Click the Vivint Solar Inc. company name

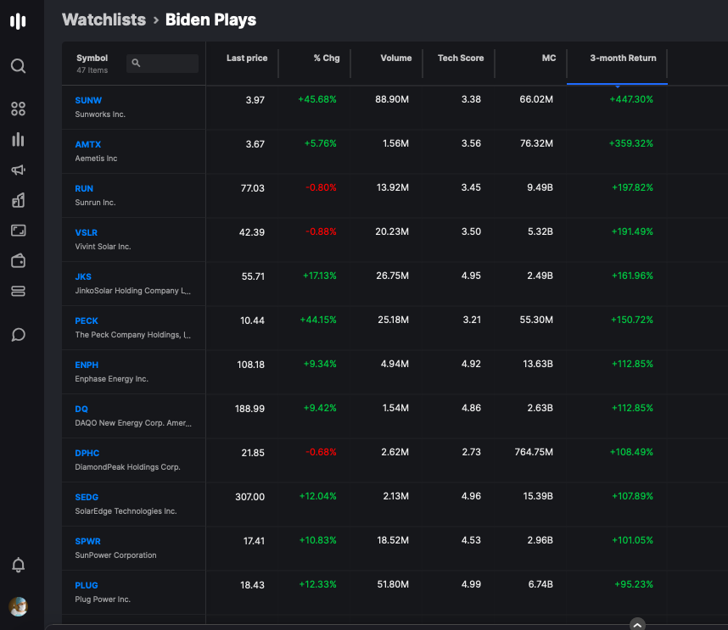(x=103, y=247)
